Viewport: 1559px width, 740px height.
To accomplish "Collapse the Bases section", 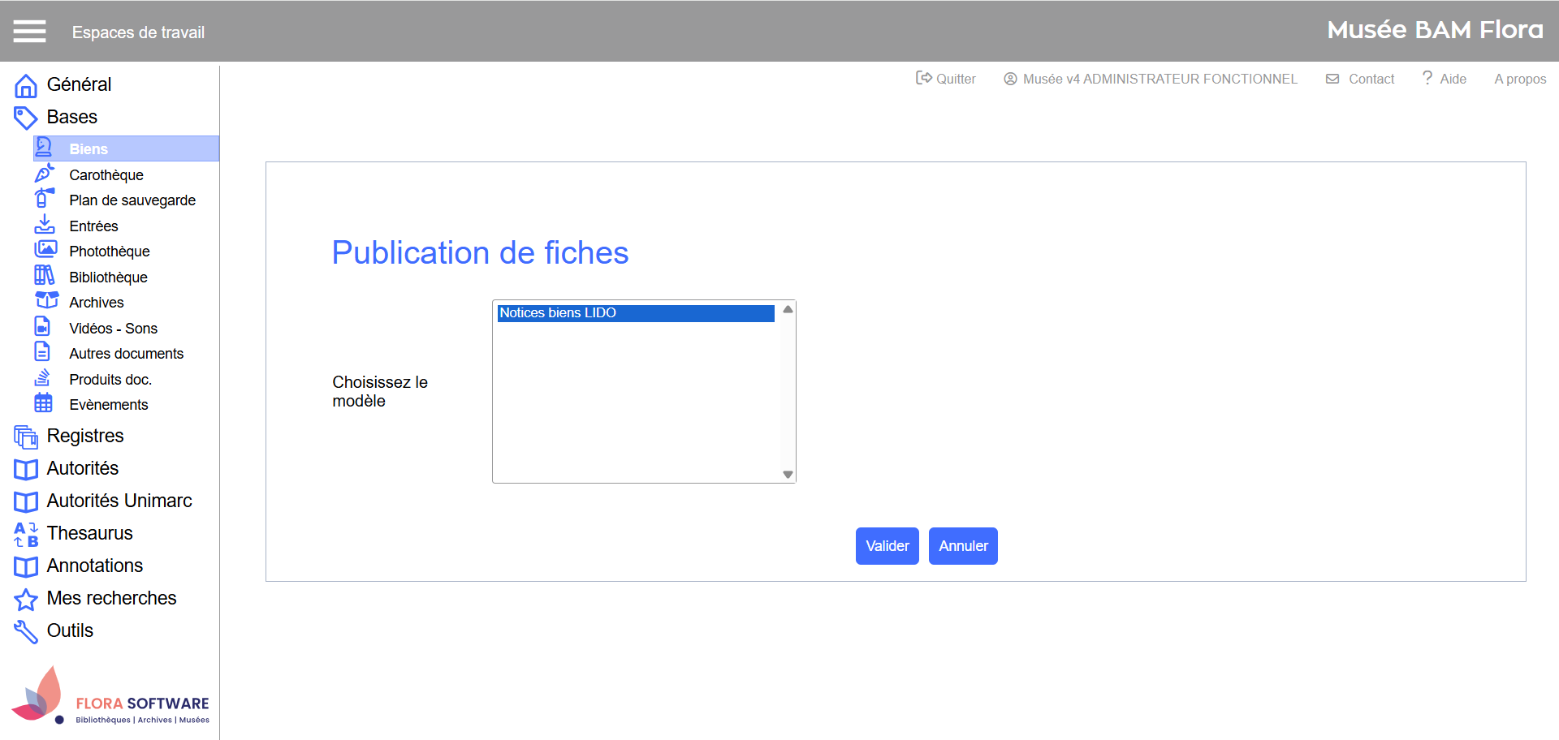I will [71, 117].
